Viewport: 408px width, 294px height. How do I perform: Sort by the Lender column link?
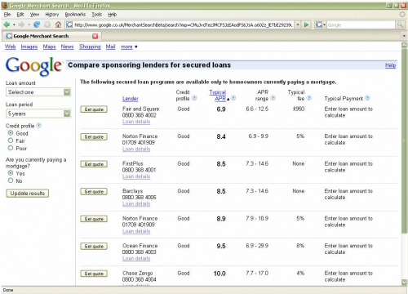point(131,99)
